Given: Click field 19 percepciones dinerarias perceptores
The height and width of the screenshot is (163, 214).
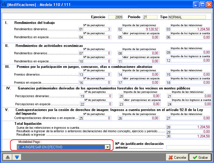Looking at the screenshot, I should (98, 96).
